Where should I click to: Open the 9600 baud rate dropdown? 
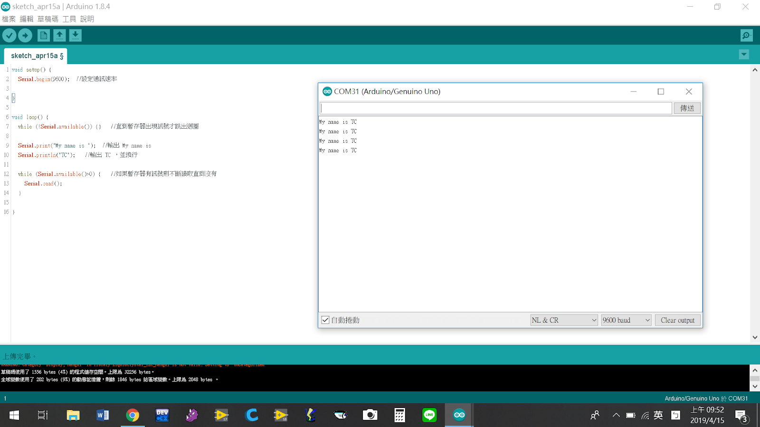(626, 320)
